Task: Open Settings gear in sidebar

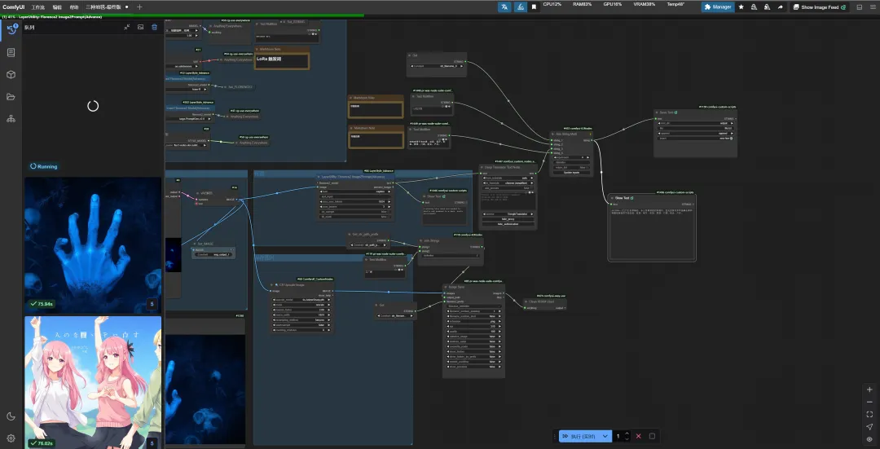Action: (x=11, y=438)
